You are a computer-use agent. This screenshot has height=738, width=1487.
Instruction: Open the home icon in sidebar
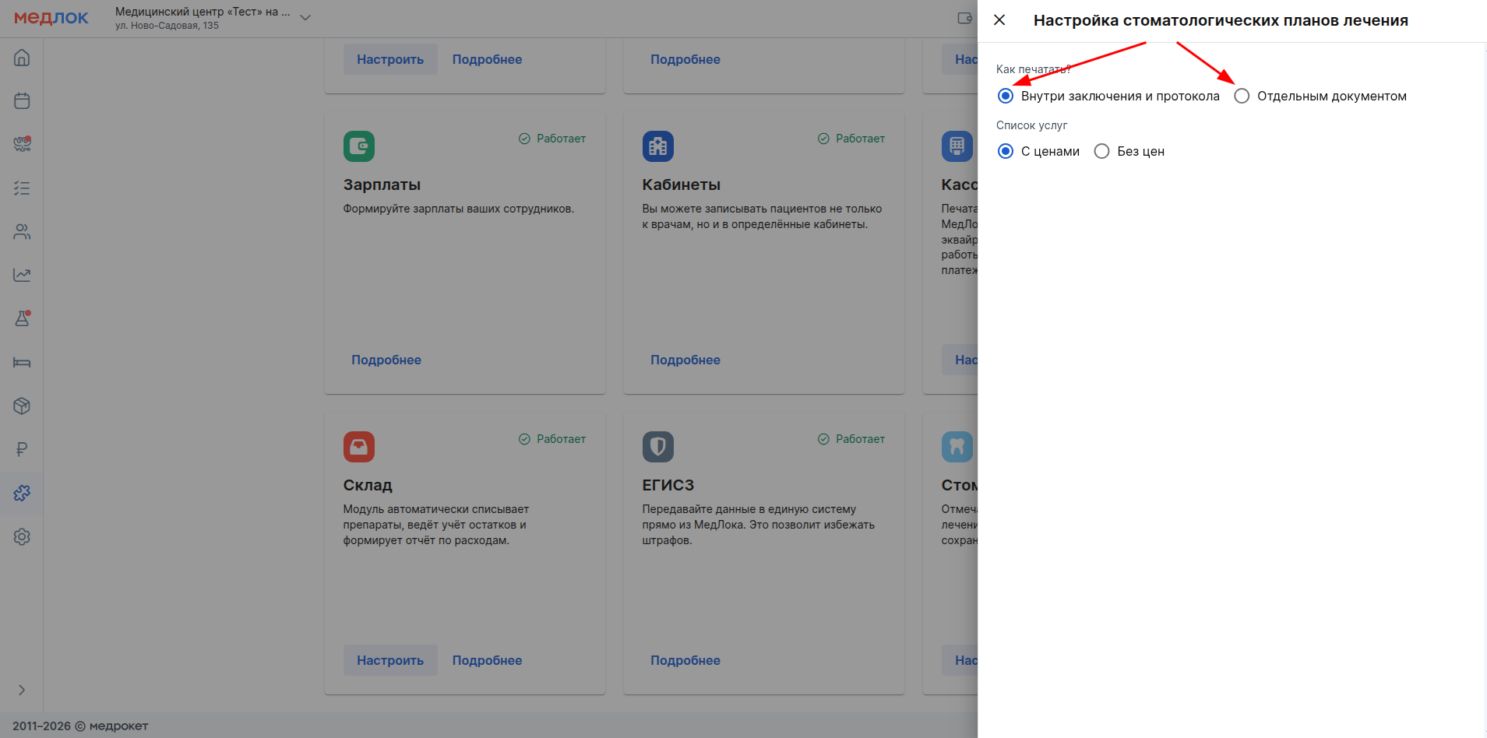(x=22, y=58)
